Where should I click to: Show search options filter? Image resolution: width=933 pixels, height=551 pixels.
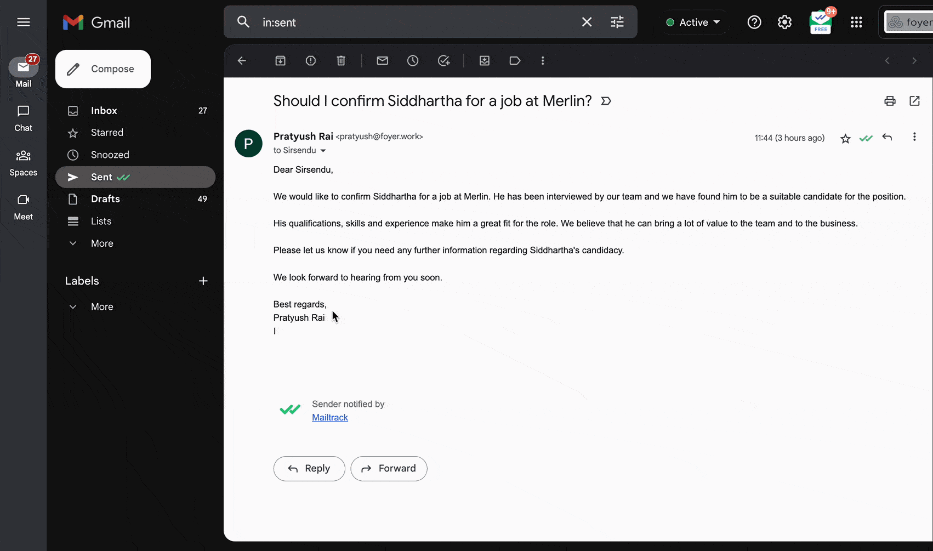click(617, 22)
